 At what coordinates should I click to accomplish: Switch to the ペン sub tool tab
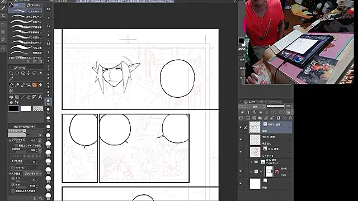tap(17, 5)
